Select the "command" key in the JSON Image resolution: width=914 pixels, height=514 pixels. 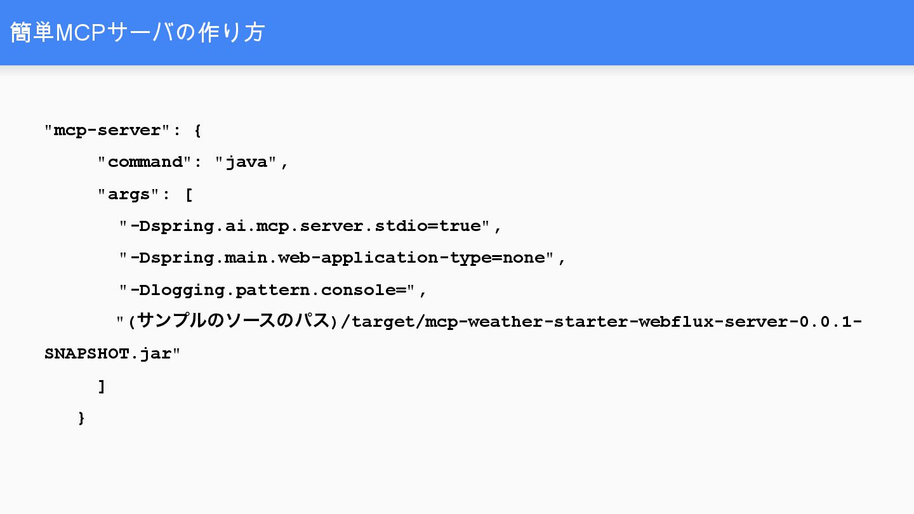pyautogui.click(x=145, y=162)
